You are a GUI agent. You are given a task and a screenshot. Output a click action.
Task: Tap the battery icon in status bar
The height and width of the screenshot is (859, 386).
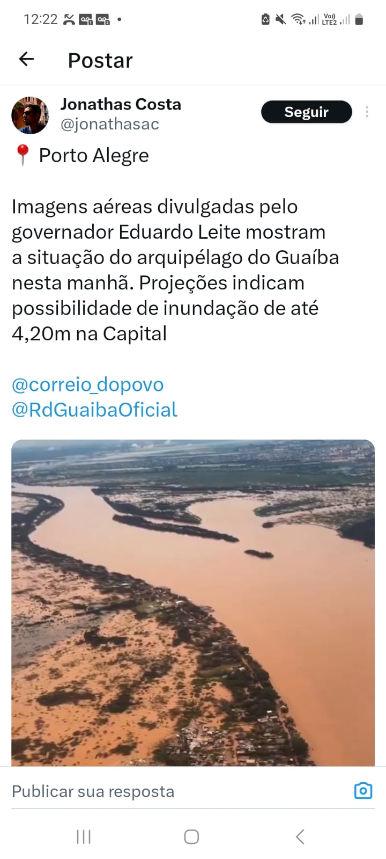pyautogui.click(x=359, y=19)
